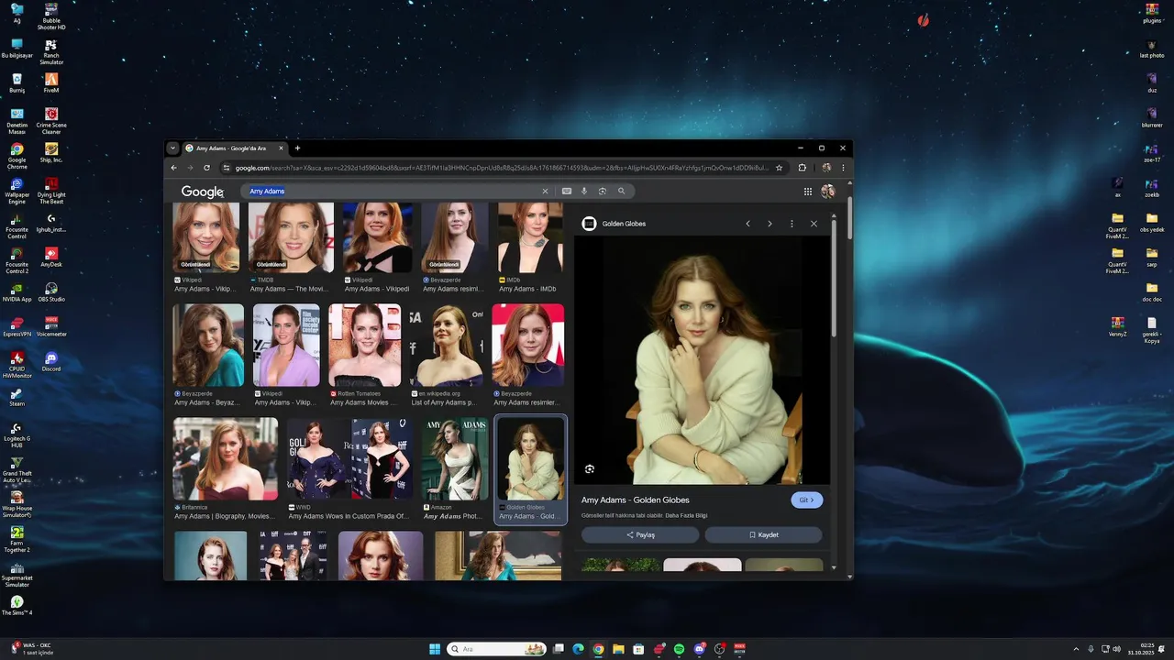
Task: Click the Kaydet save button
Action: pos(763,535)
